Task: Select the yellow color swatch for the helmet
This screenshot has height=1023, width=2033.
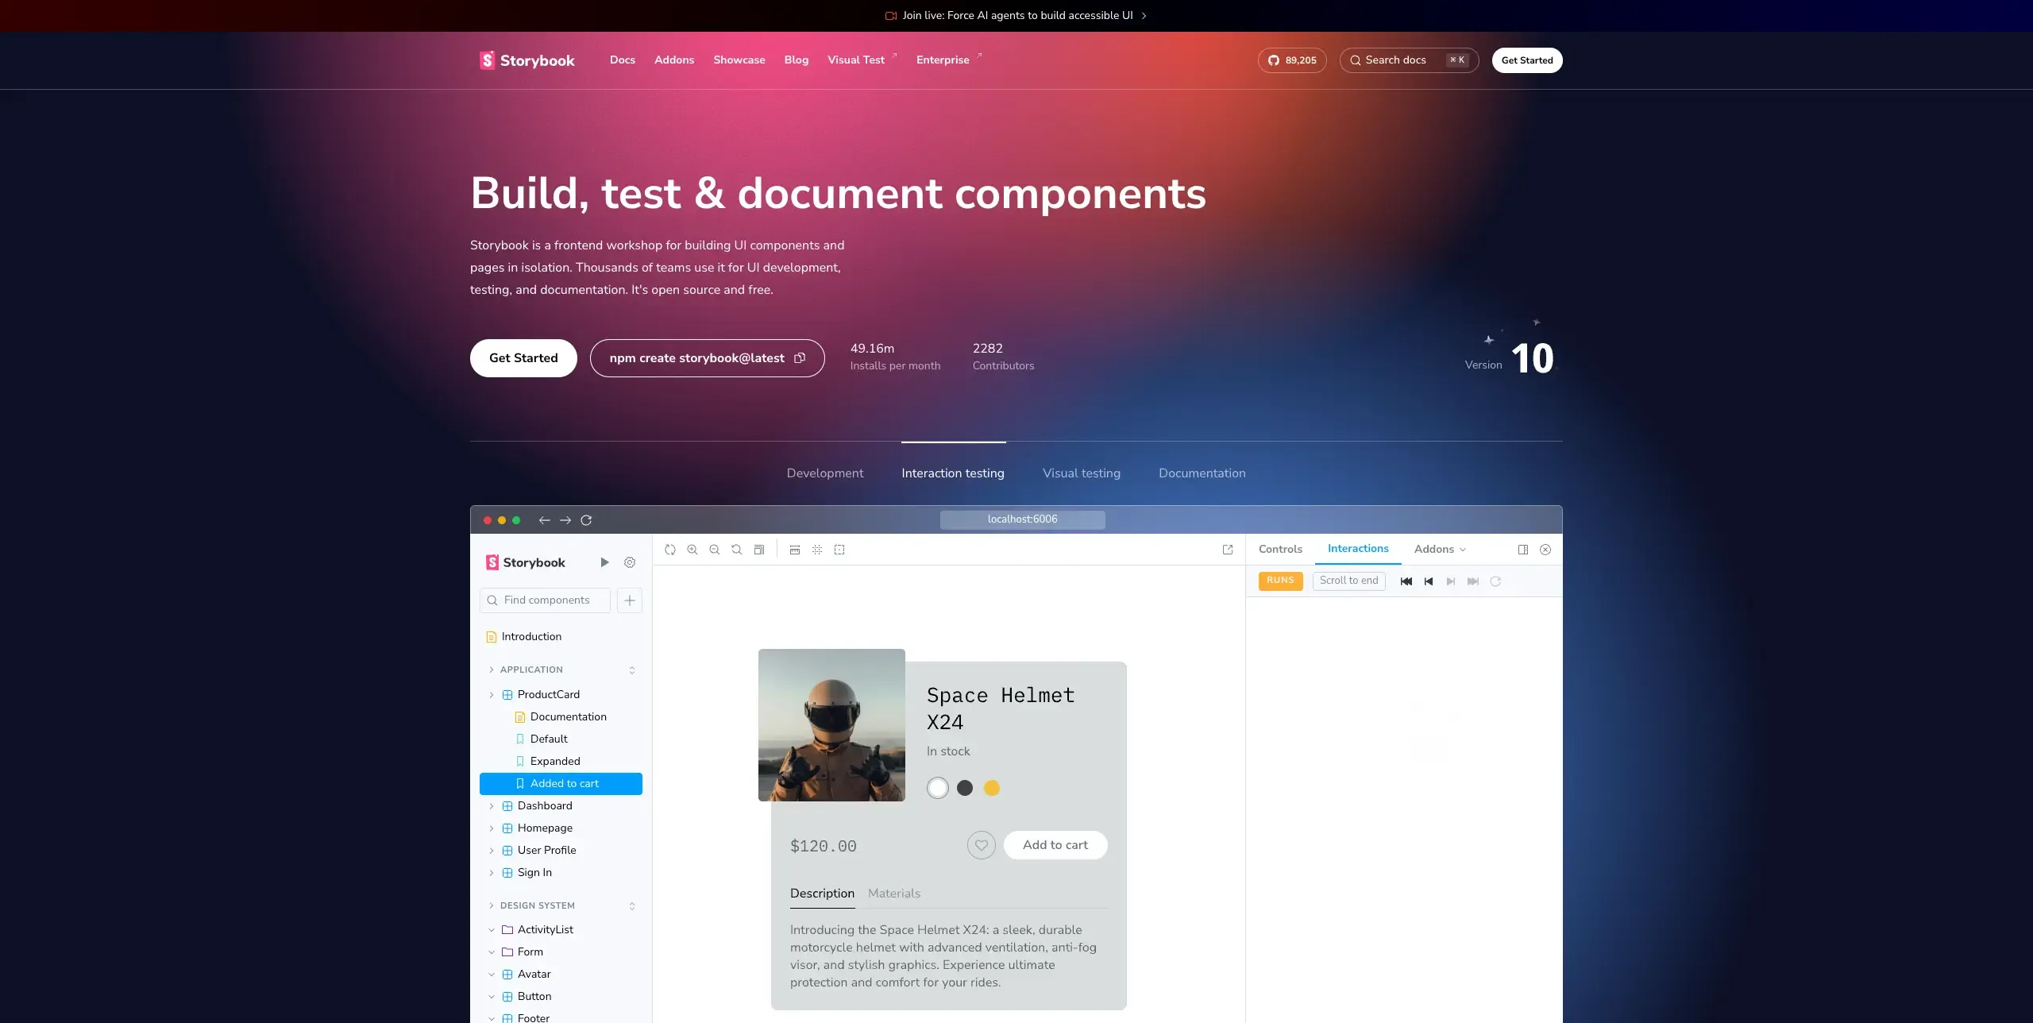Action: 990,788
